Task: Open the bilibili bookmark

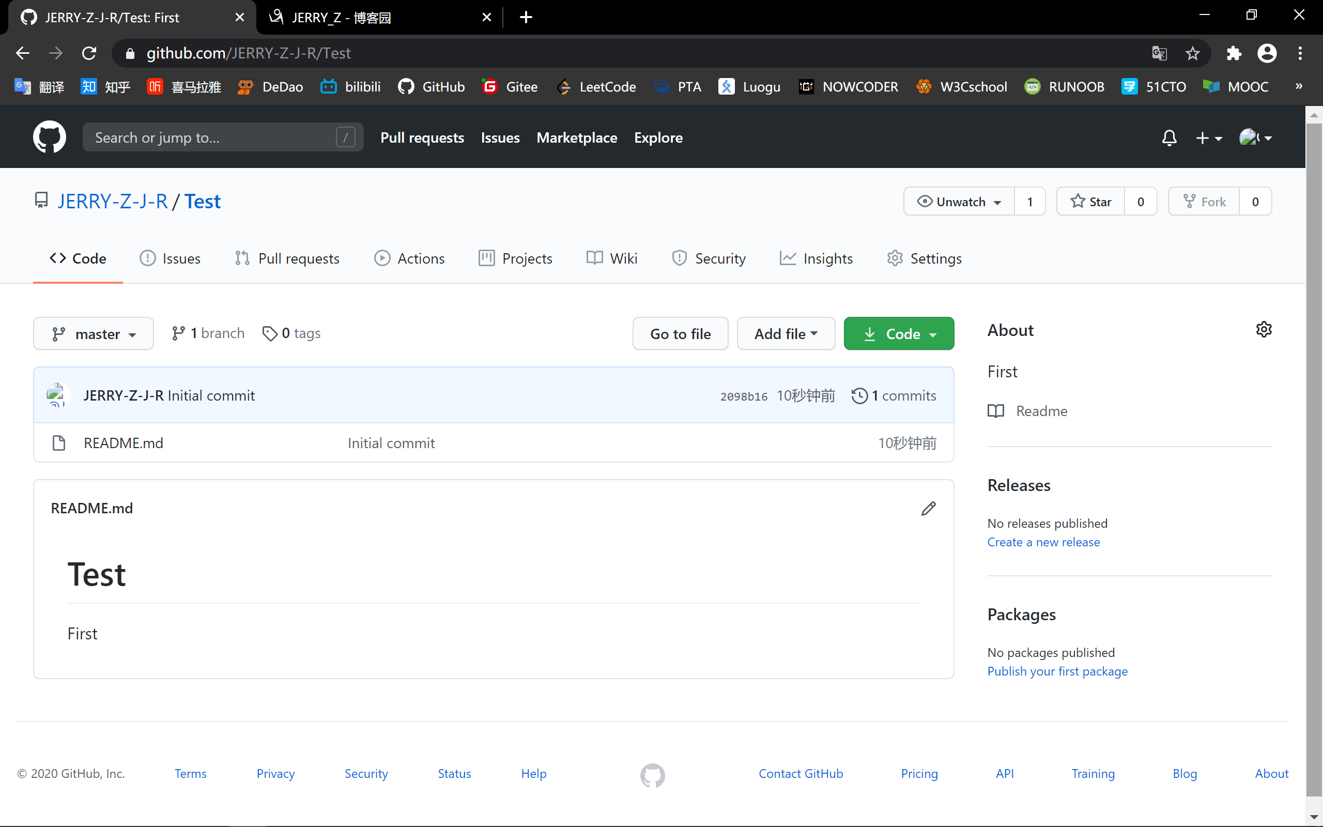Action: tap(350, 86)
